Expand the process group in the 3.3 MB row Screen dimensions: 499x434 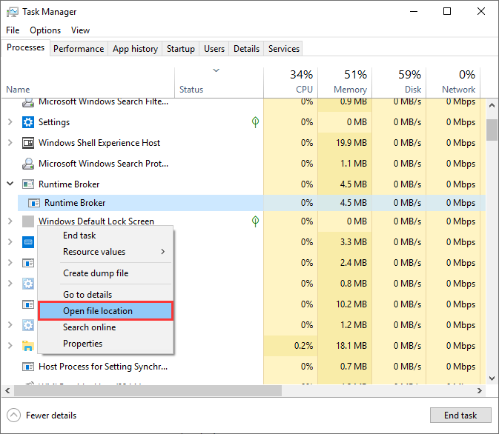(10, 242)
